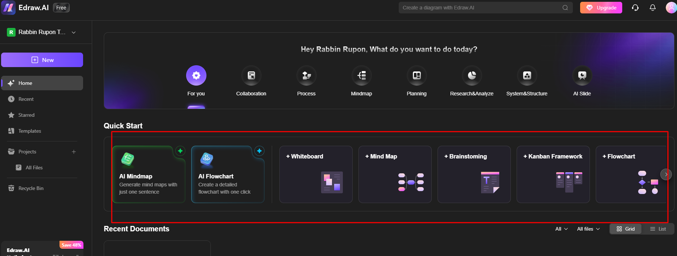Open Recycle Bin in sidebar
The height and width of the screenshot is (256, 677).
pos(42,188)
